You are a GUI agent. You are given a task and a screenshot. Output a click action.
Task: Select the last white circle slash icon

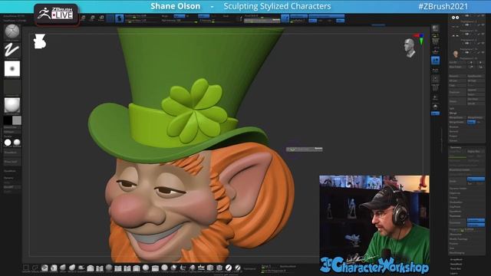[238, 268]
